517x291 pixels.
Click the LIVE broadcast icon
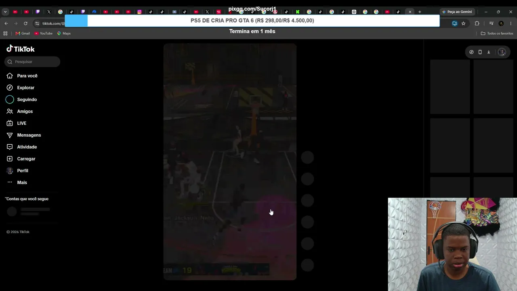[10, 123]
